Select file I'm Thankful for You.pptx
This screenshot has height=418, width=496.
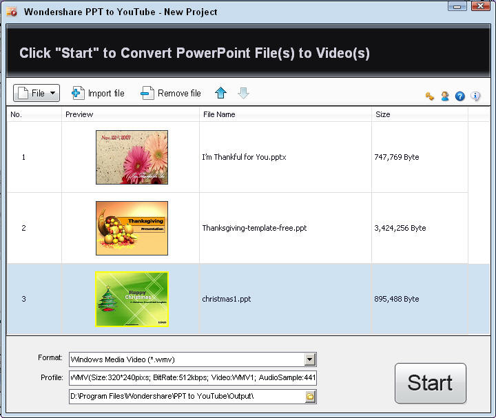pyautogui.click(x=244, y=157)
